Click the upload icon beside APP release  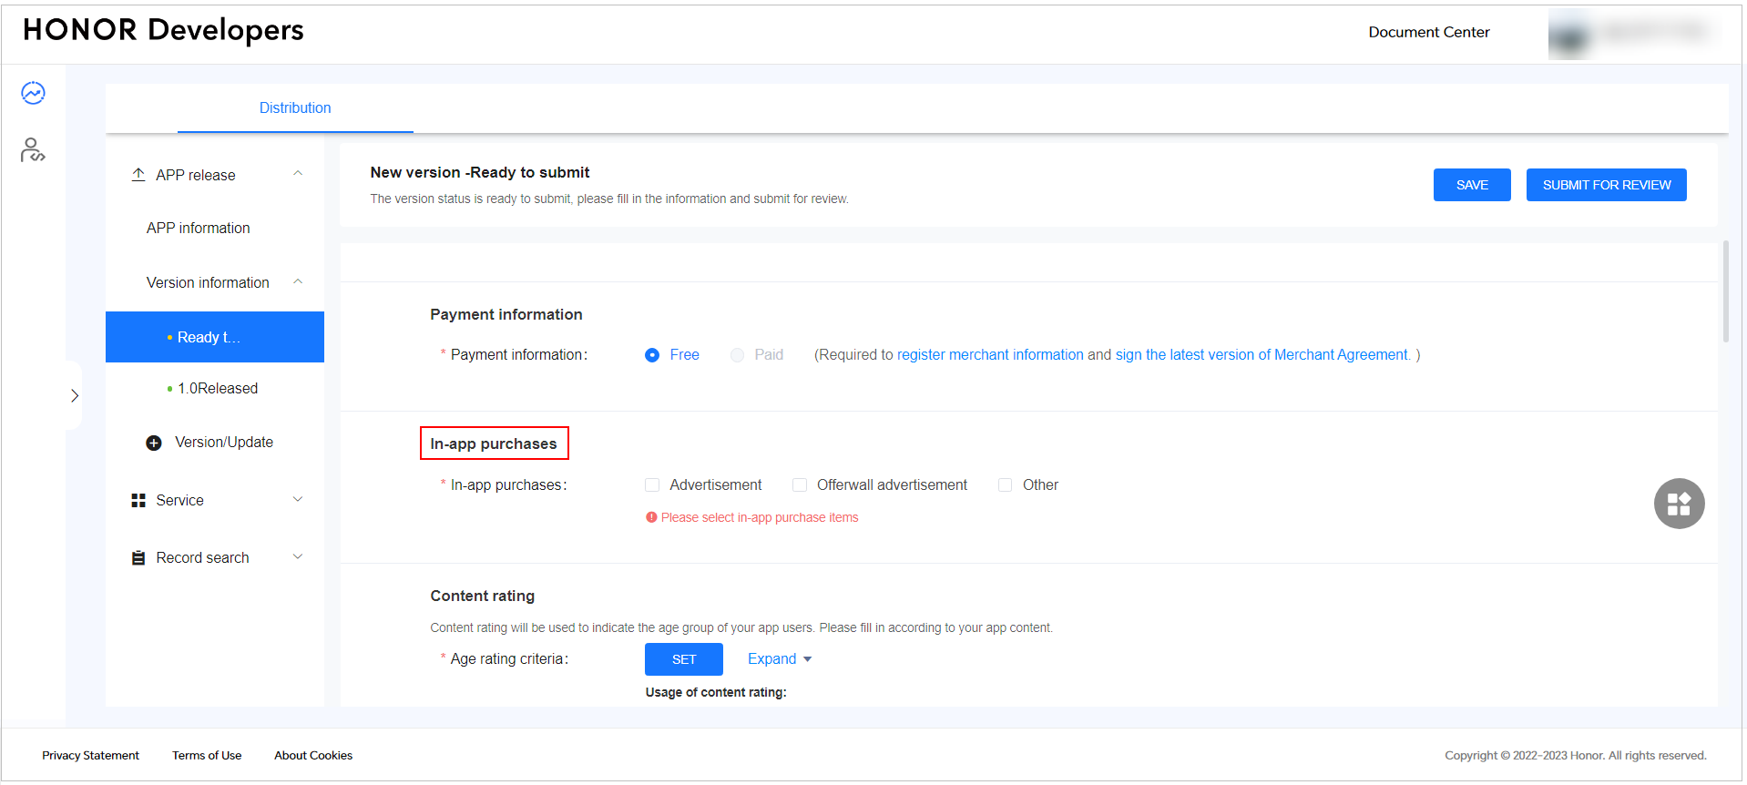(x=138, y=174)
